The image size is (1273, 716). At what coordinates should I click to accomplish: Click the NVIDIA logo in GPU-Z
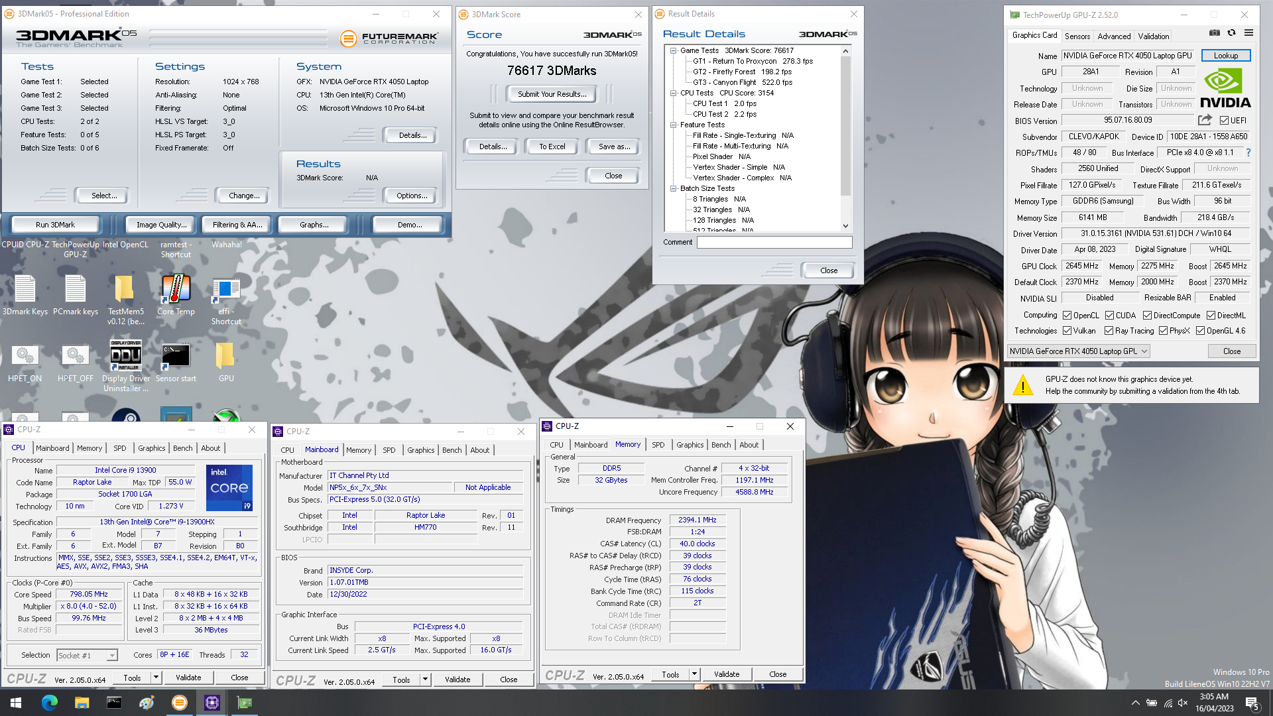pyautogui.click(x=1225, y=88)
